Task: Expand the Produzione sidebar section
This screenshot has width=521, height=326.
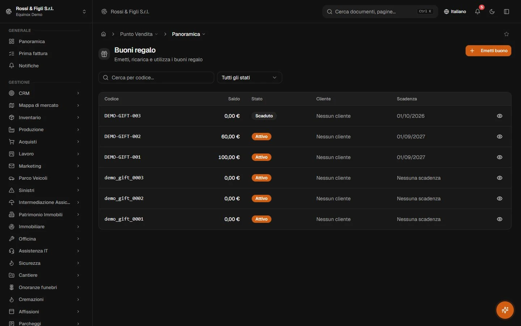Action: [44, 130]
